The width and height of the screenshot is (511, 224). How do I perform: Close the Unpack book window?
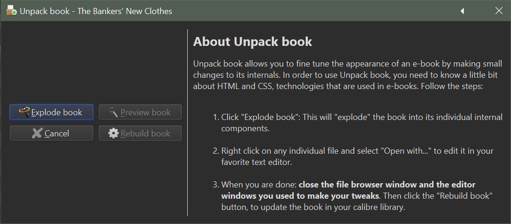[499, 11]
